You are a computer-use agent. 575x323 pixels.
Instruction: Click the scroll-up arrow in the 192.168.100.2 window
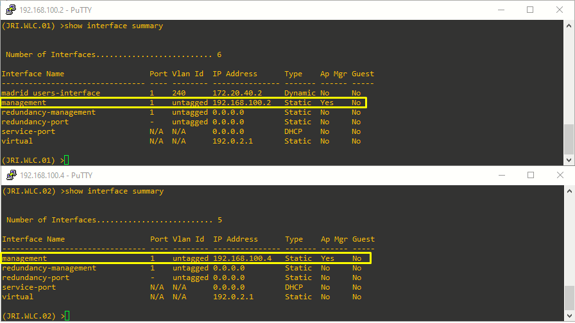(569, 26)
